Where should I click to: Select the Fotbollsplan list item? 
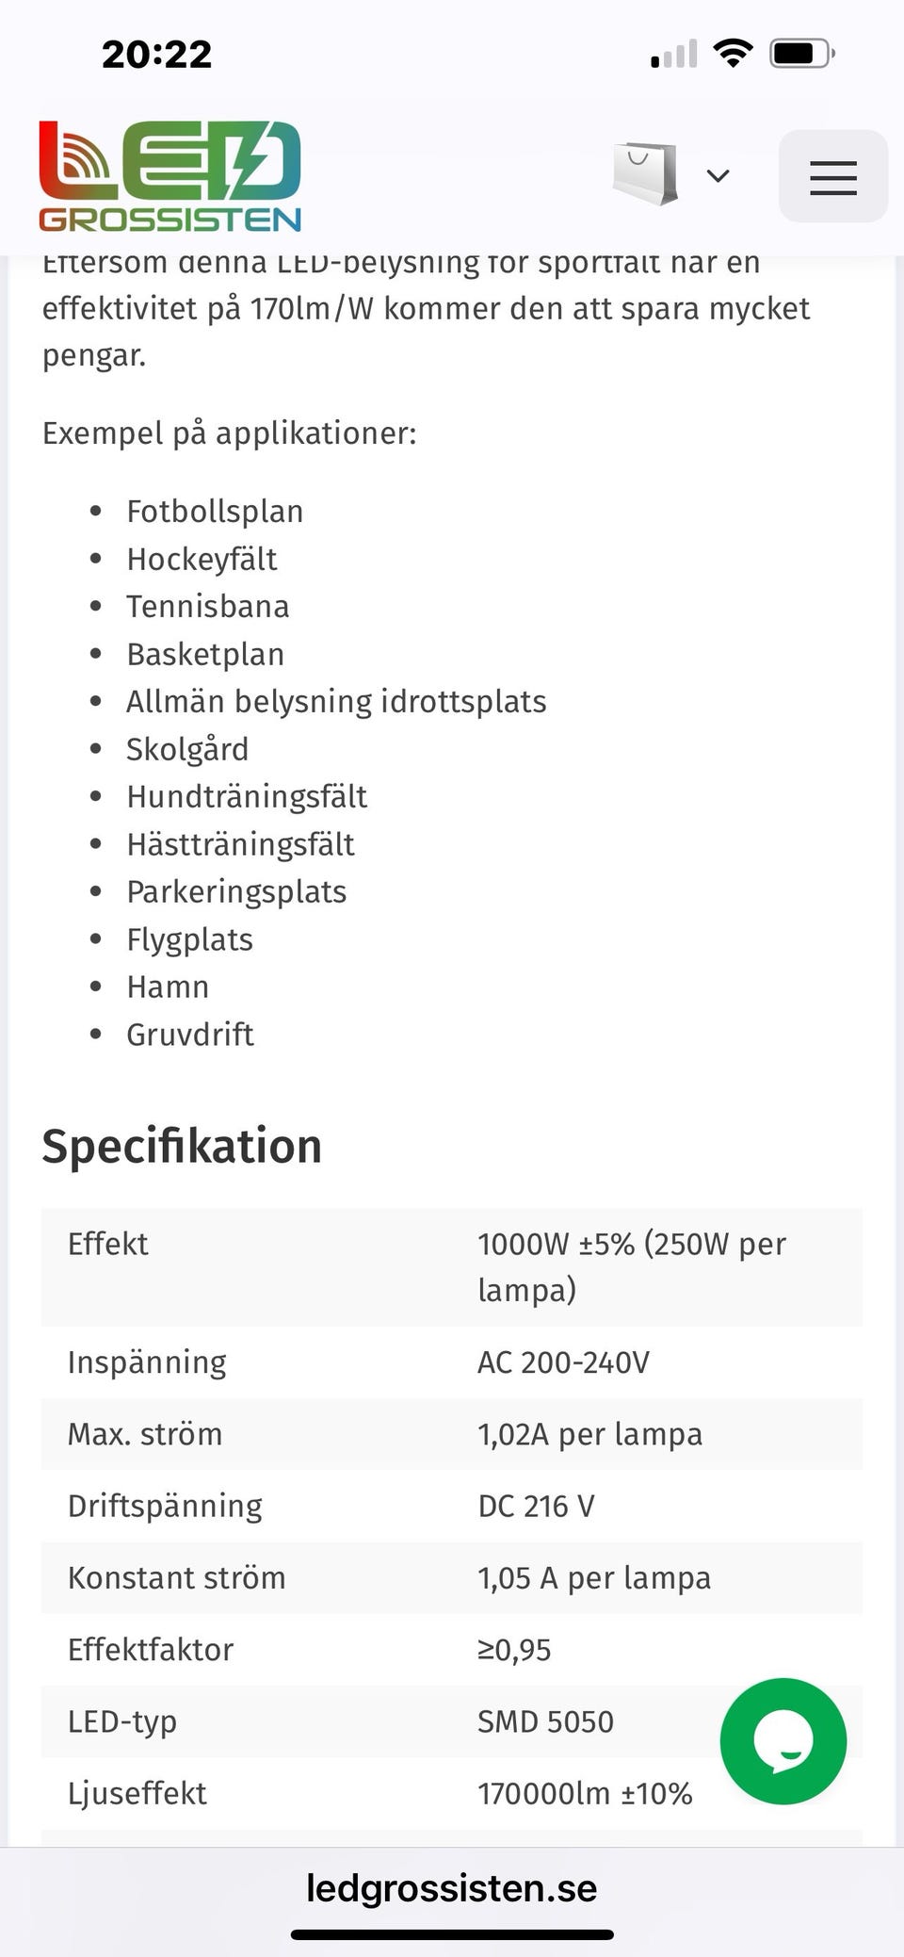click(215, 512)
